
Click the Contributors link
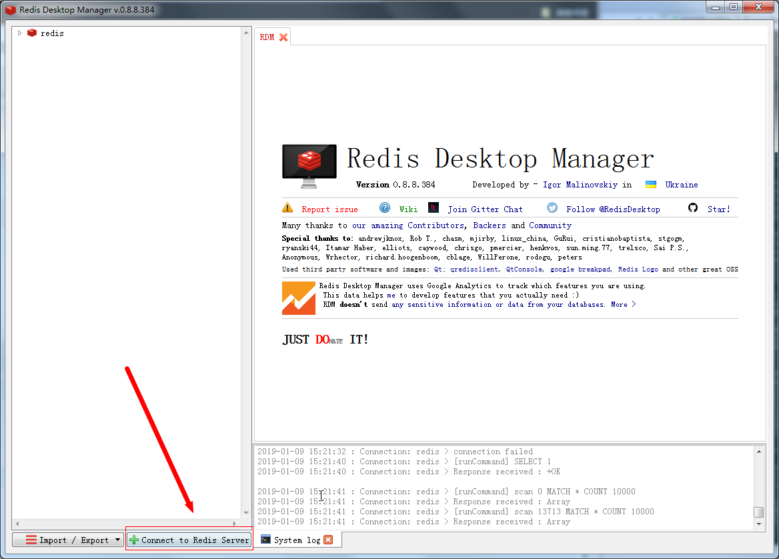436,225
